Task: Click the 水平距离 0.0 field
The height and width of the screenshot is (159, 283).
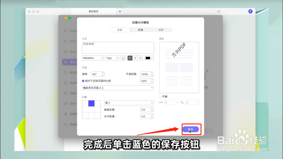Action: click(146, 116)
